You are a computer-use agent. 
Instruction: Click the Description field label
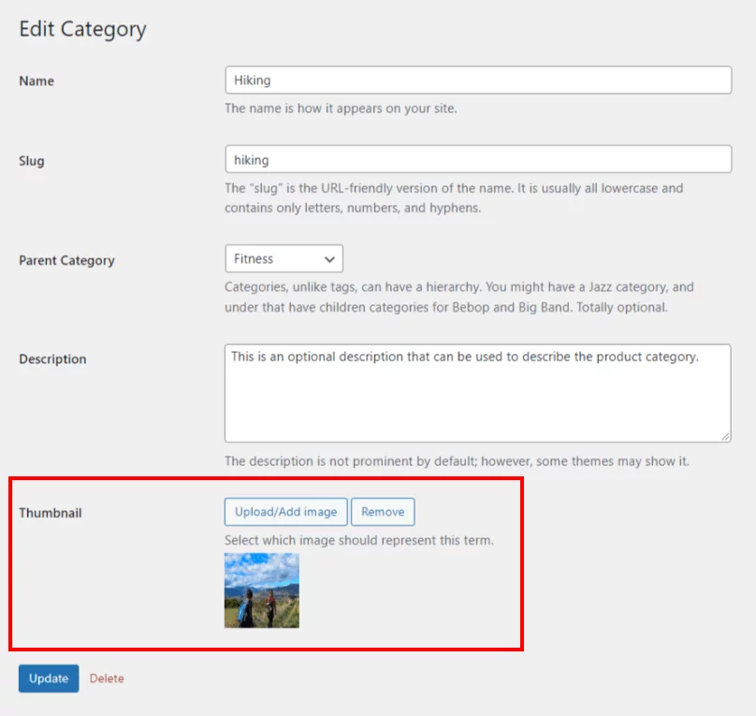click(52, 359)
